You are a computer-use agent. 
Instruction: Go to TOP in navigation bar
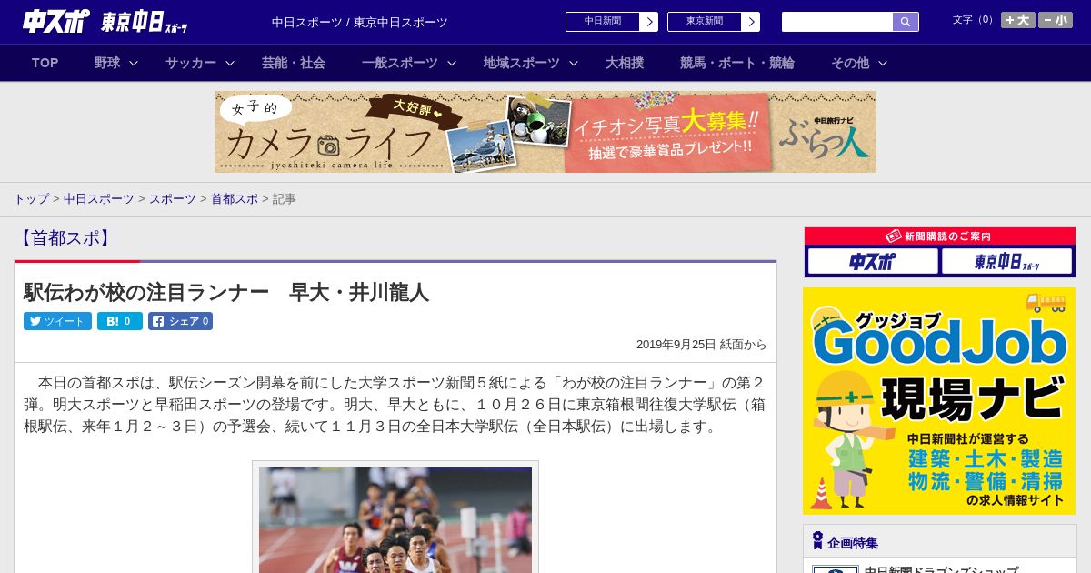(x=45, y=63)
